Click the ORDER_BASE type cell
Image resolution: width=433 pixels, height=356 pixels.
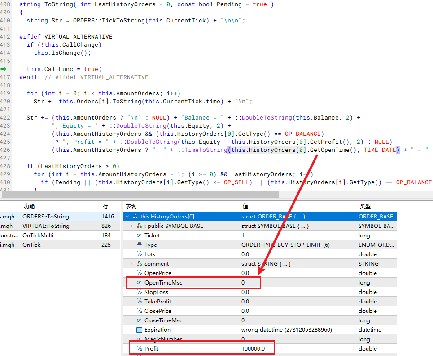click(x=376, y=217)
